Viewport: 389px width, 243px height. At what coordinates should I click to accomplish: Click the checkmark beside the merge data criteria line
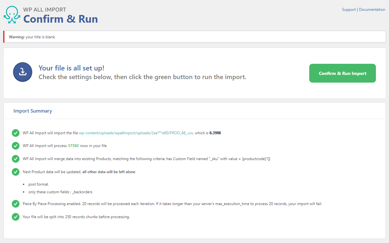pyautogui.click(x=15, y=159)
